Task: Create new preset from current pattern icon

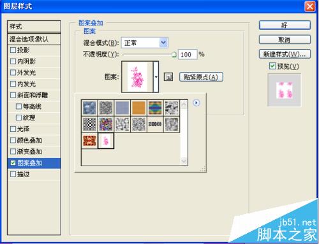Action: pyautogui.click(x=168, y=77)
